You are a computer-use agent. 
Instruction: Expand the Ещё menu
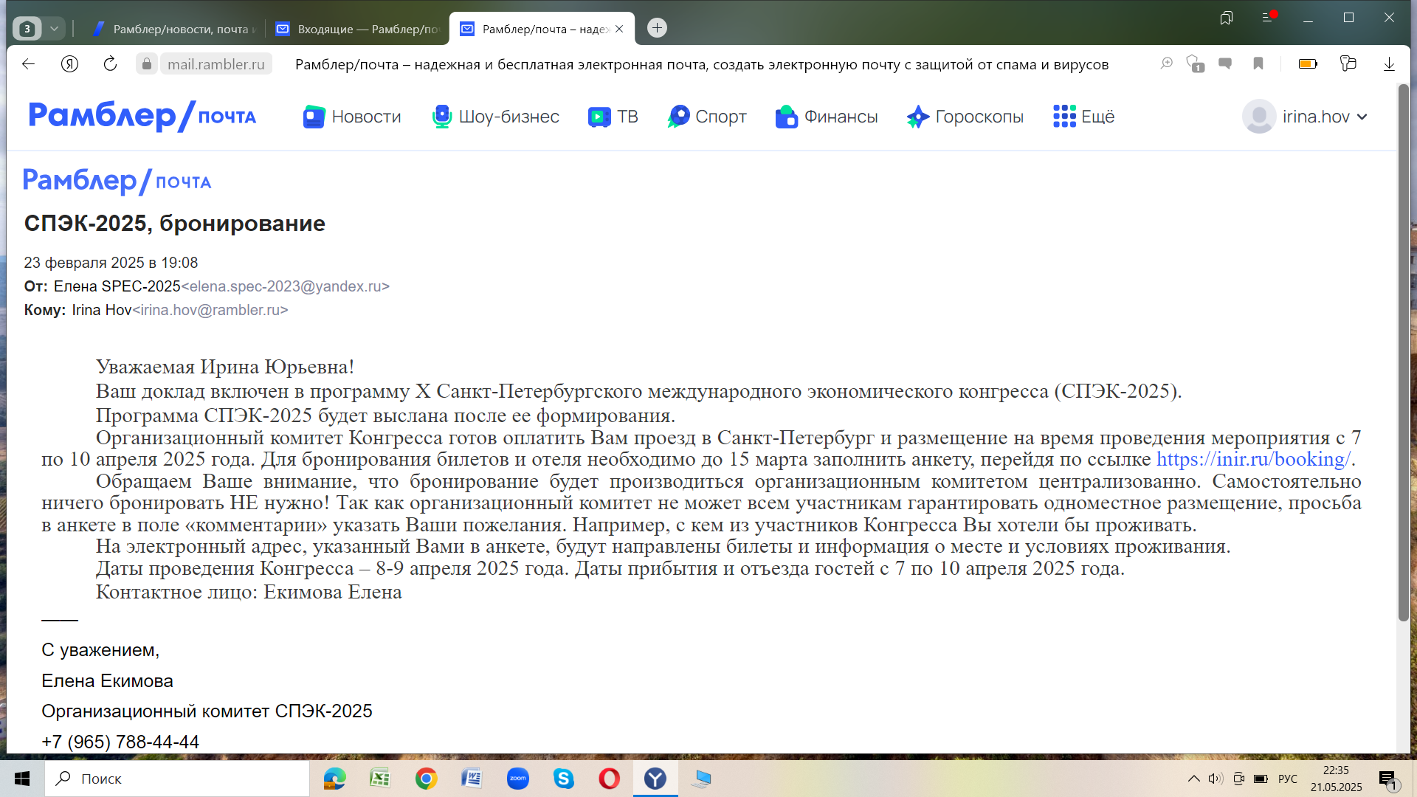tap(1083, 117)
